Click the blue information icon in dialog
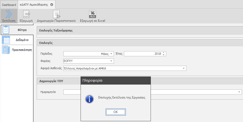The width and height of the screenshot is (243, 122). click(x=89, y=99)
